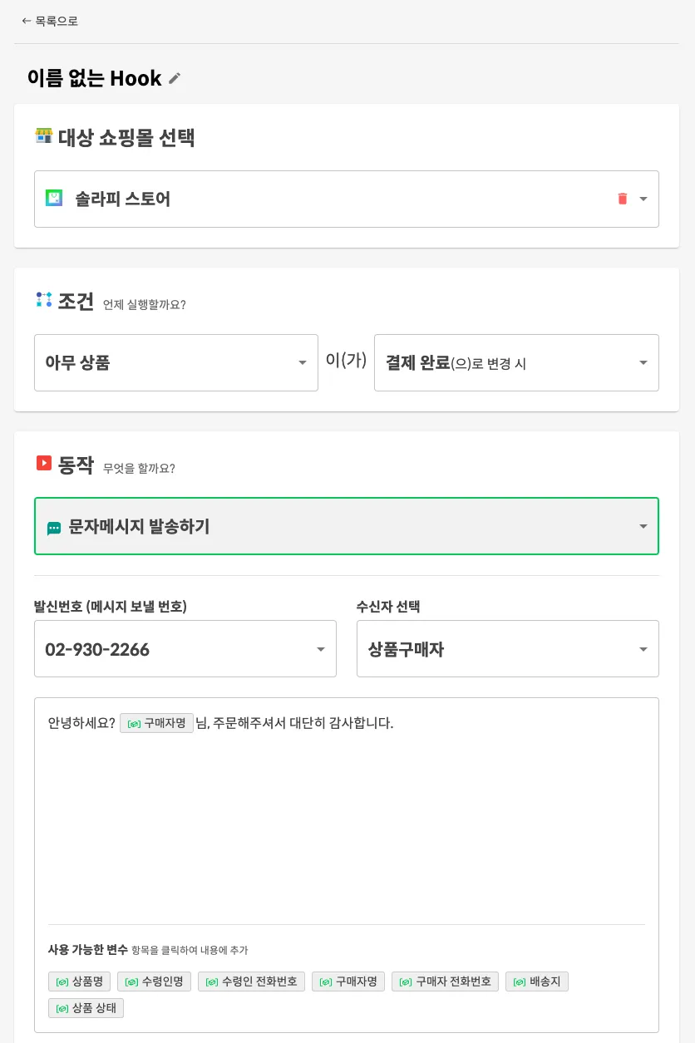Open the 결제 완료 status condition dropdown
The height and width of the screenshot is (1043, 695).
coord(643,362)
